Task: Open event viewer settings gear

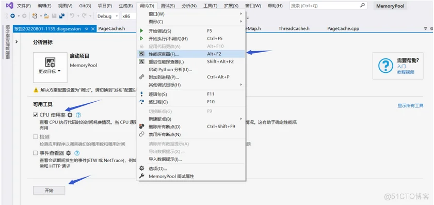Action: click(68, 153)
